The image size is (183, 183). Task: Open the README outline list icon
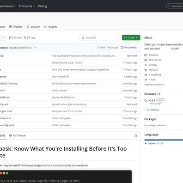coord(136,135)
